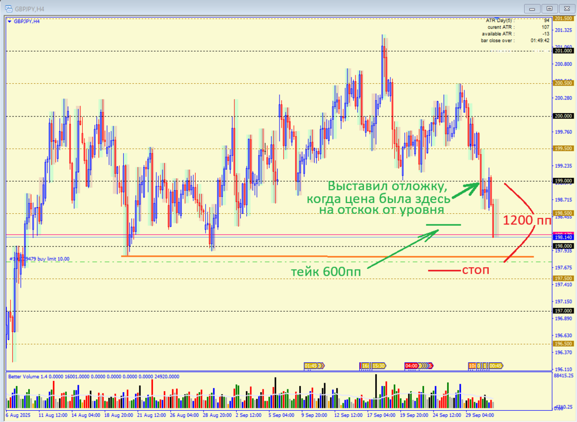Click the current price 198.140 label
Viewport: 577px width, 422px height.
point(563,237)
